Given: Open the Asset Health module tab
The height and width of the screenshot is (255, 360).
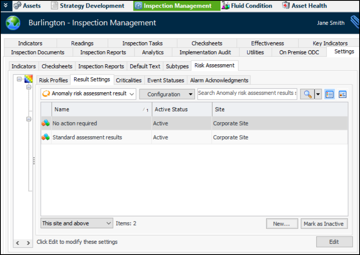Looking at the screenshot, I should pos(305,6).
